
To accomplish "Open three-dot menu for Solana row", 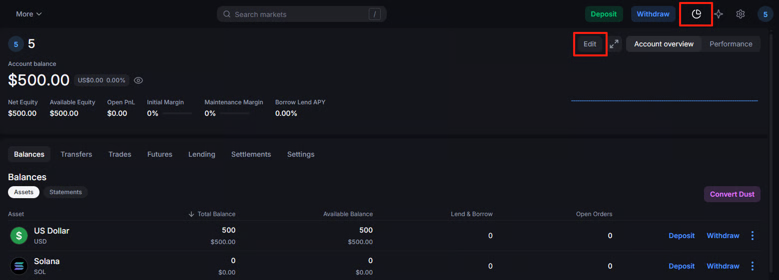I will click(x=753, y=266).
